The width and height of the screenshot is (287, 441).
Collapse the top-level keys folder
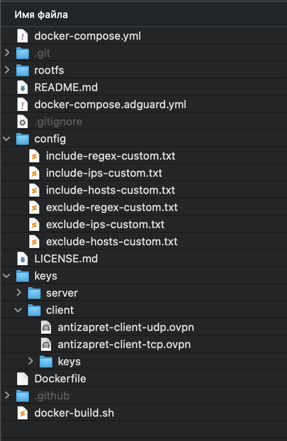coord(6,276)
